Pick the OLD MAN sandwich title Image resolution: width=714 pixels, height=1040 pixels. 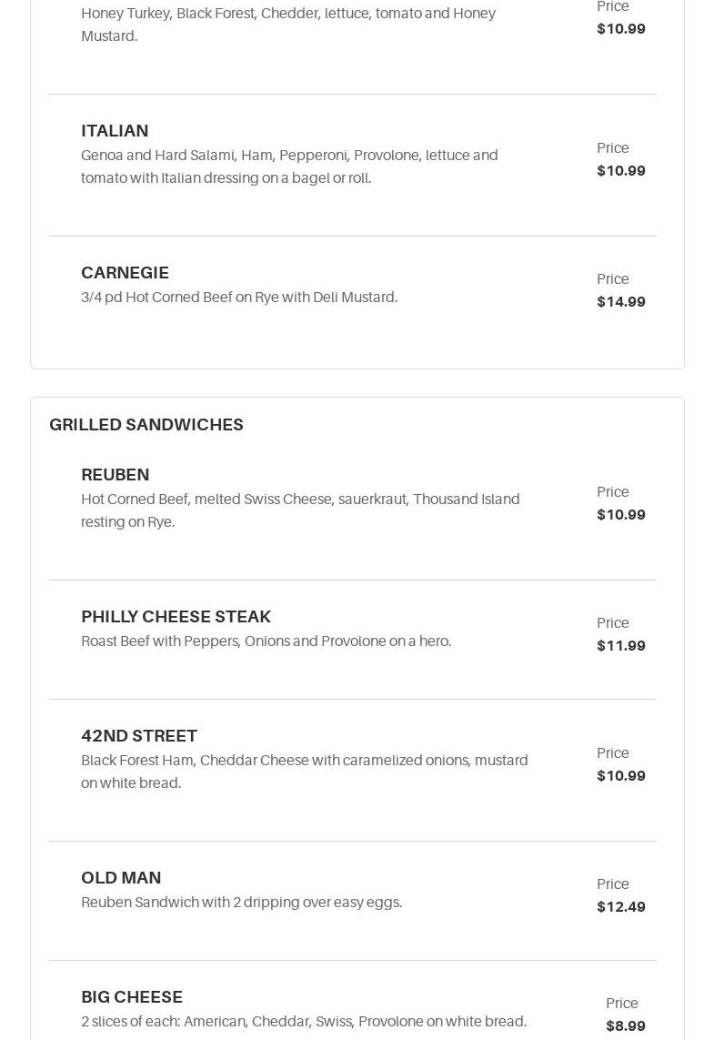pyautogui.click(x=121, y=878)
